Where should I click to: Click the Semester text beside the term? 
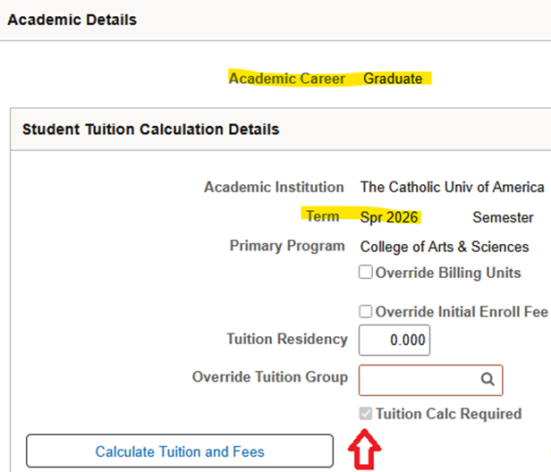503,217
